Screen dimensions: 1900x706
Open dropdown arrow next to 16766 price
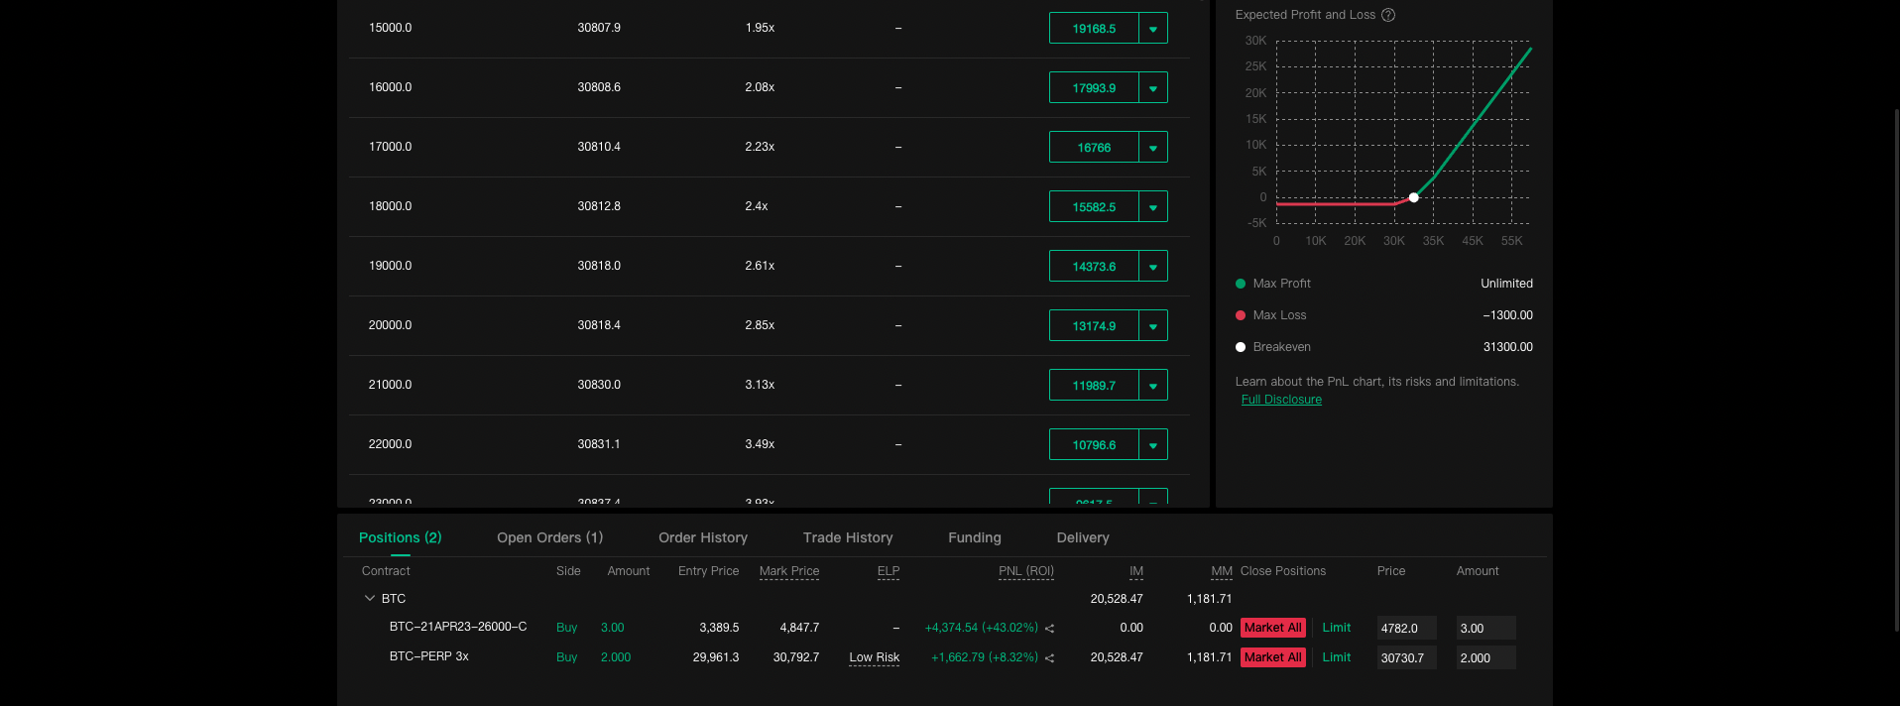pyautogui.click(x=1153, y=147)
